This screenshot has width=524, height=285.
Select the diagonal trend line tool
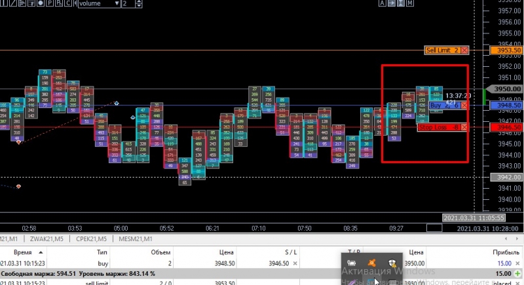pyautogui.click(x=13, y=3)
